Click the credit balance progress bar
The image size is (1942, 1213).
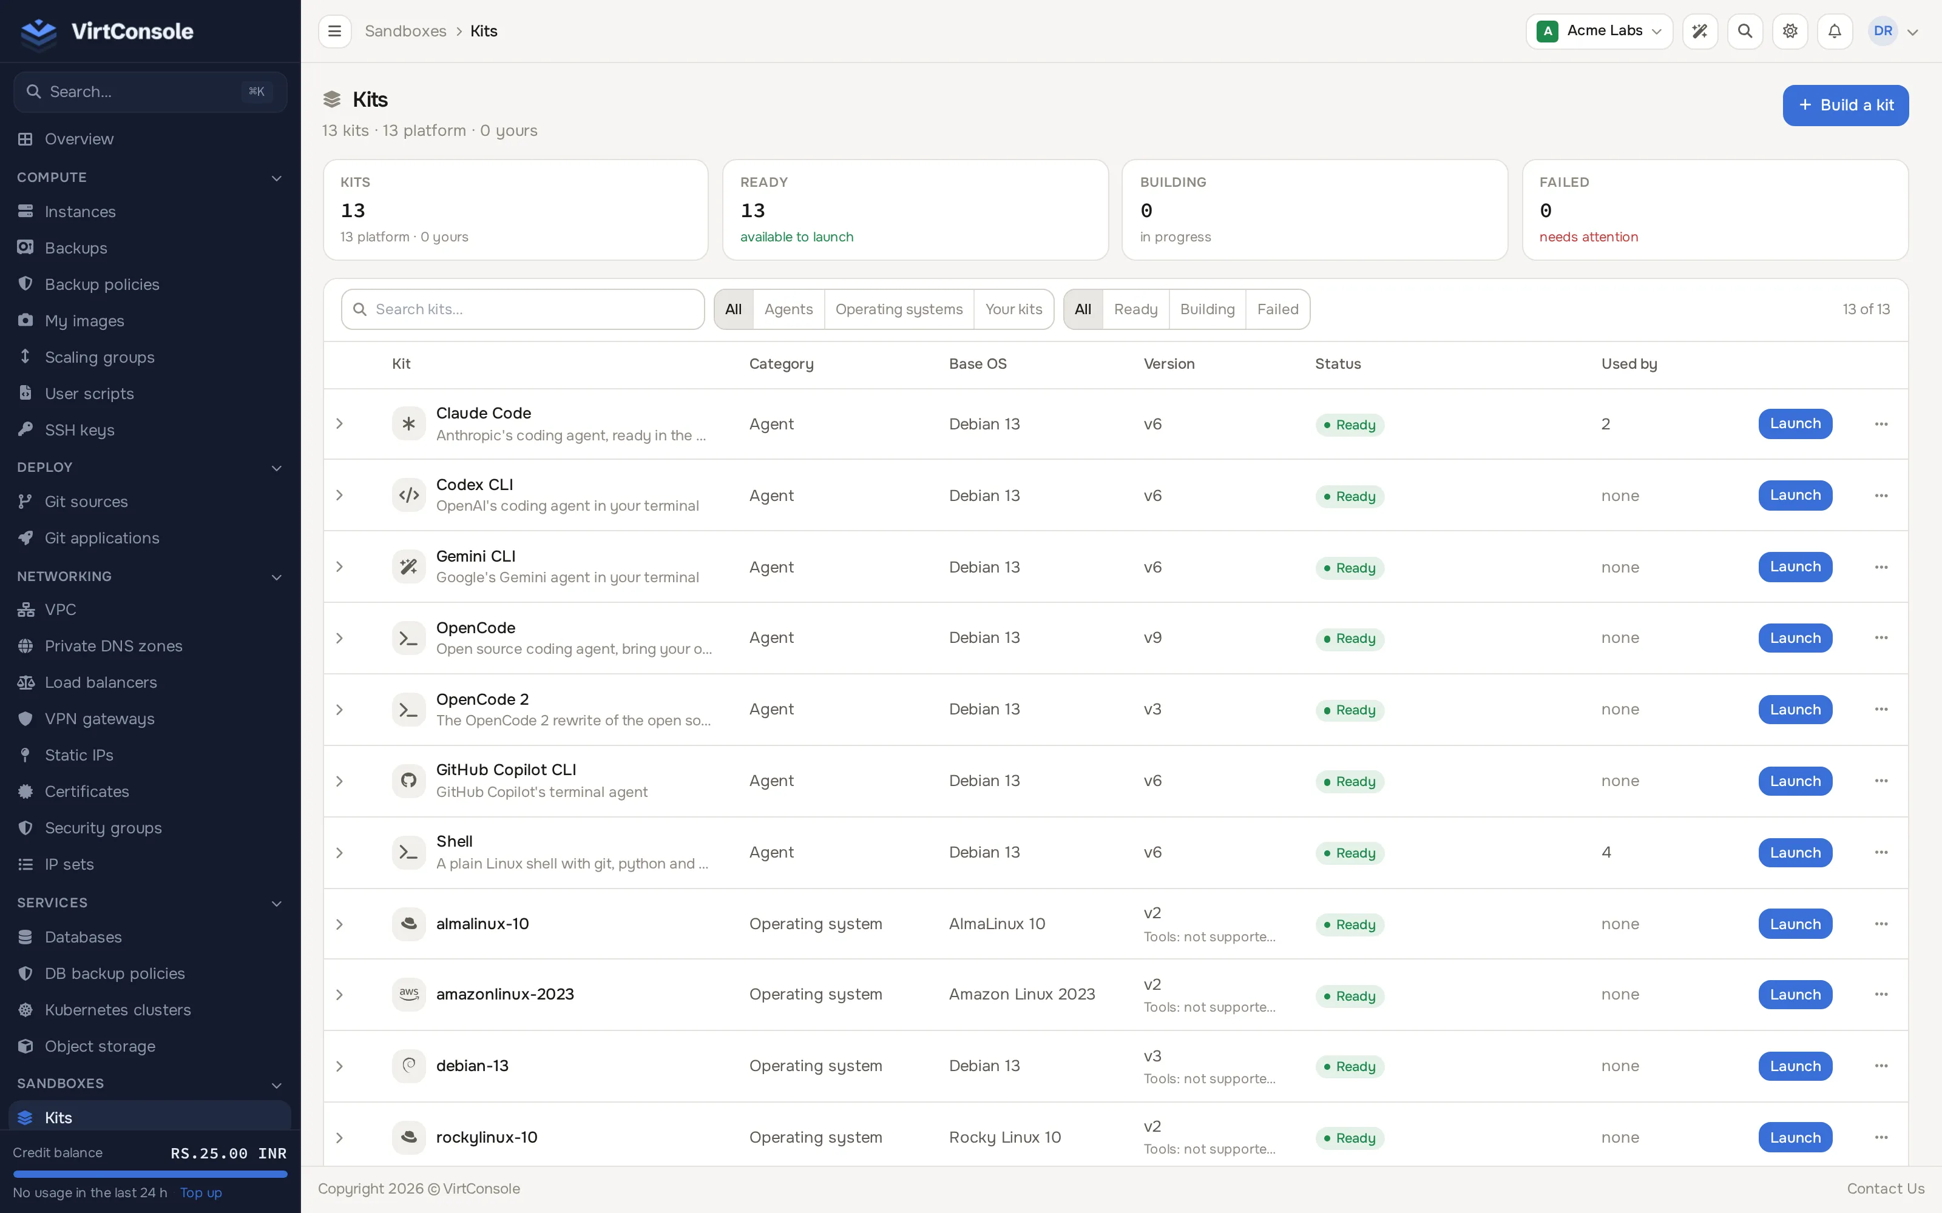150,1174
